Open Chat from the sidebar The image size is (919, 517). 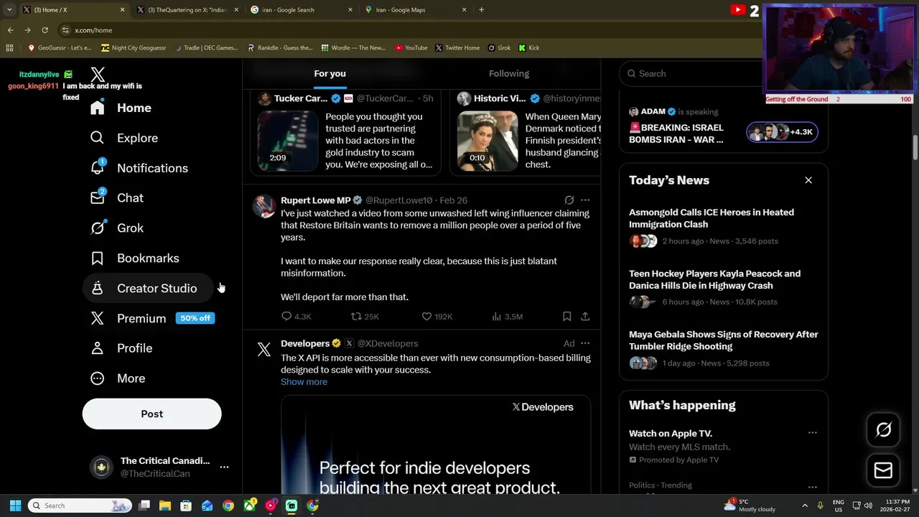116,198
